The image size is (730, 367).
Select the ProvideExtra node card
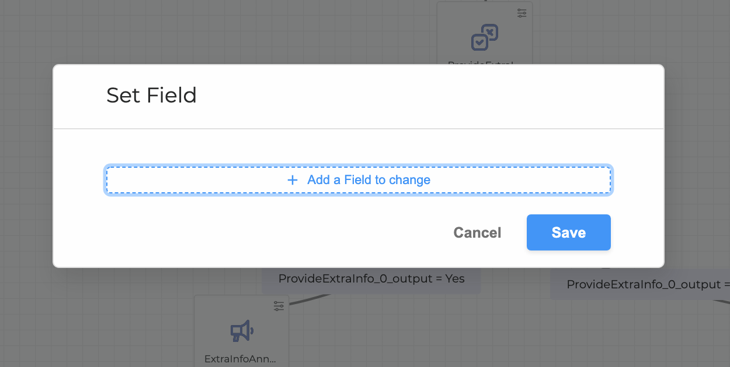484,35
